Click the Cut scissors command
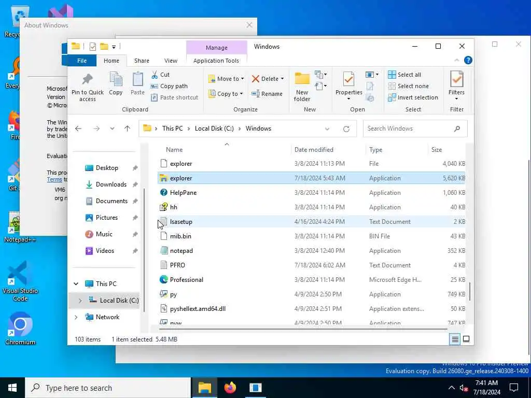Viewport: 531px width, 398px height. pyautogui.click(x=160, y=75)
